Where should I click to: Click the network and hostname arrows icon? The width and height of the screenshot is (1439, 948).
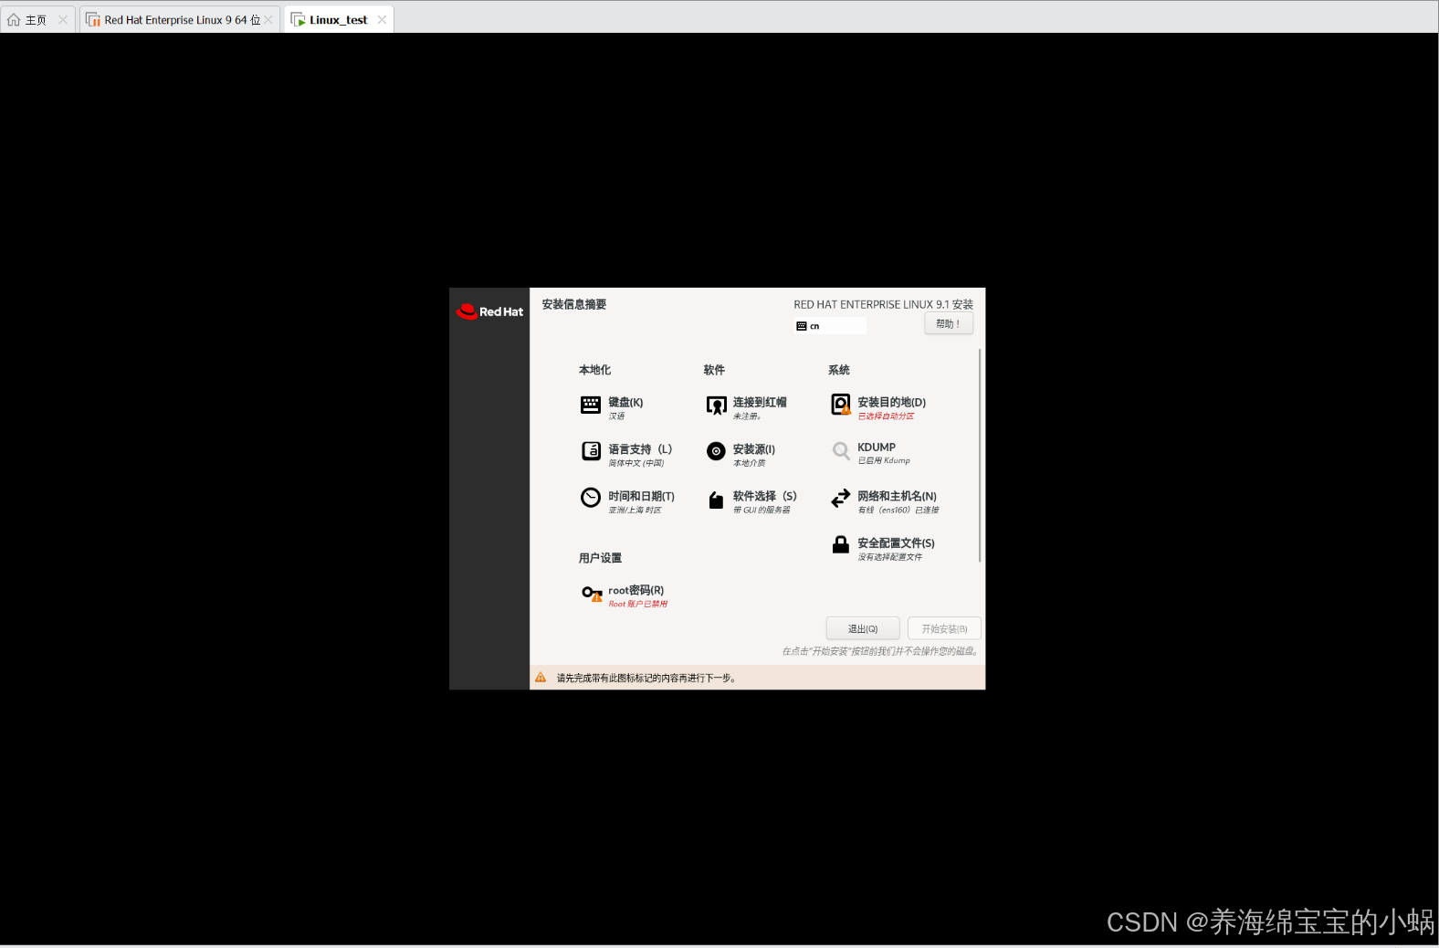pos(841,498)
